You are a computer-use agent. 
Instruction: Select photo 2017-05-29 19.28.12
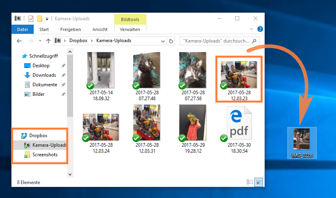193,129
